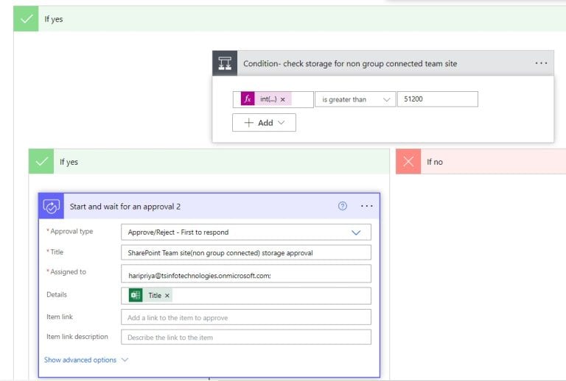Click the top 'If yes' header label
The height and width of the screenshot is (381, 566).
(53, 19)
